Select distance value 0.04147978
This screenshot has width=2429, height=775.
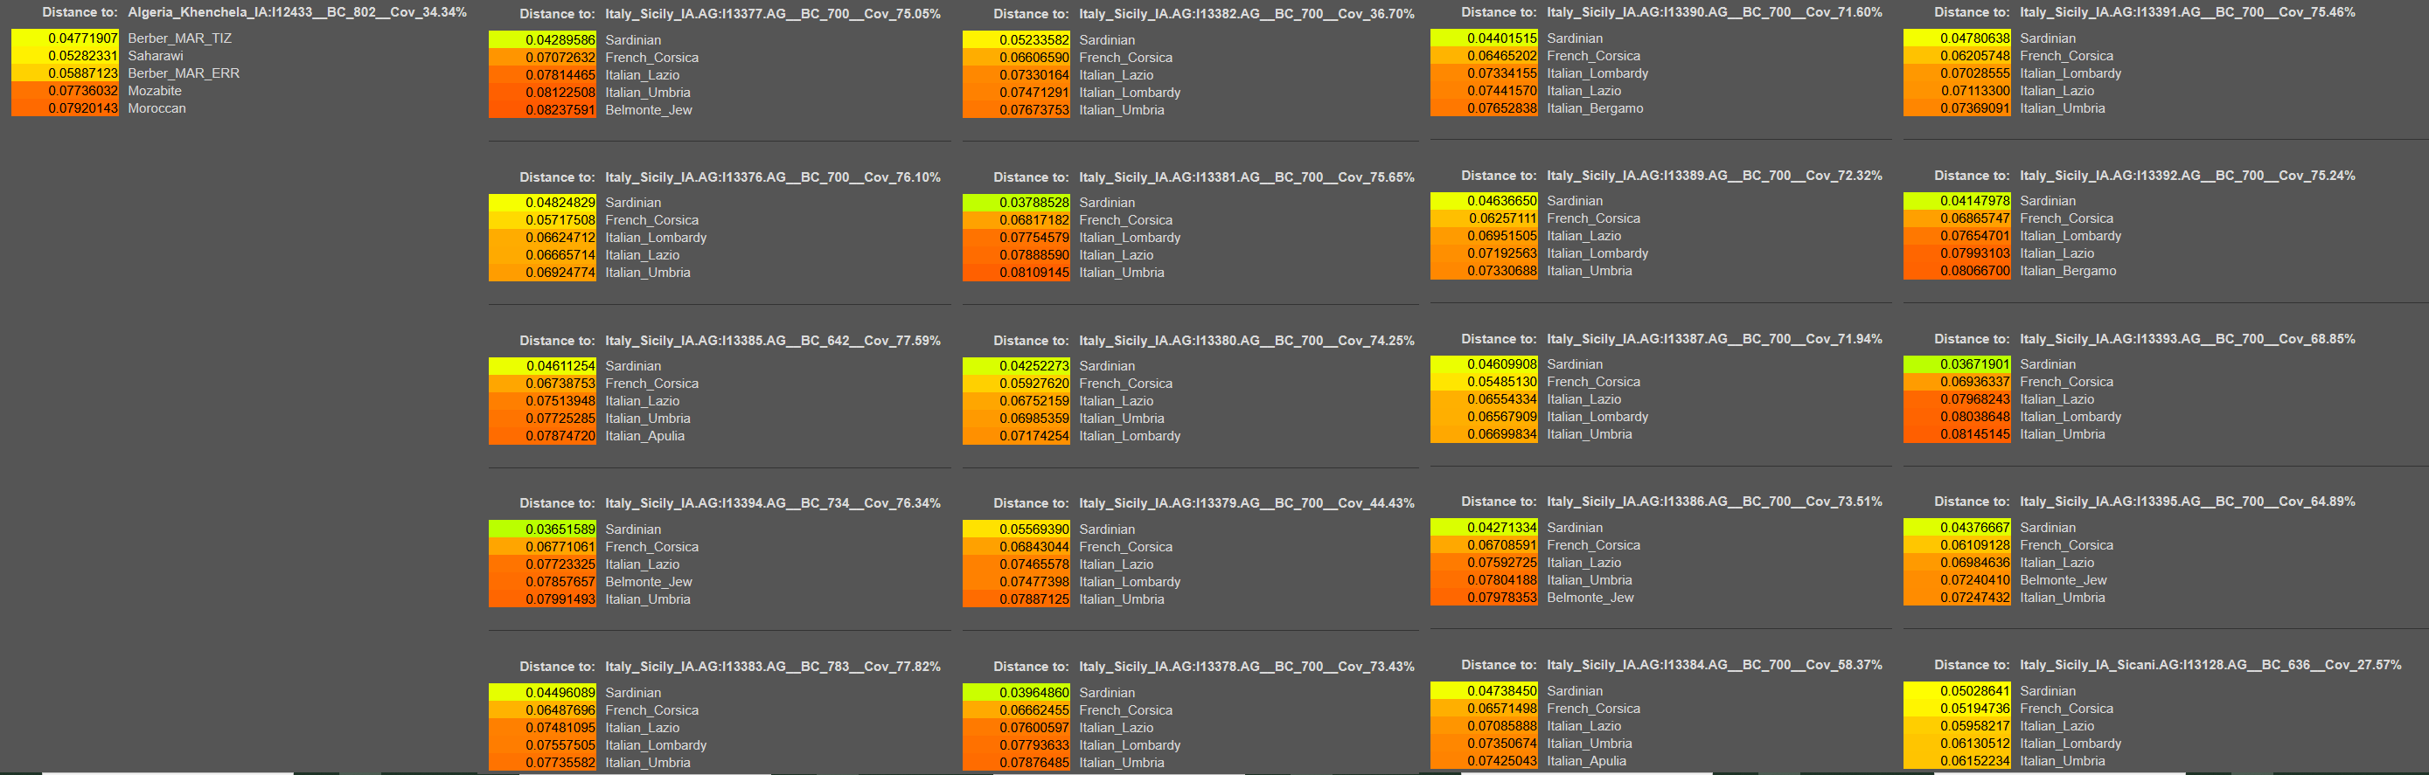[1958, 201]
